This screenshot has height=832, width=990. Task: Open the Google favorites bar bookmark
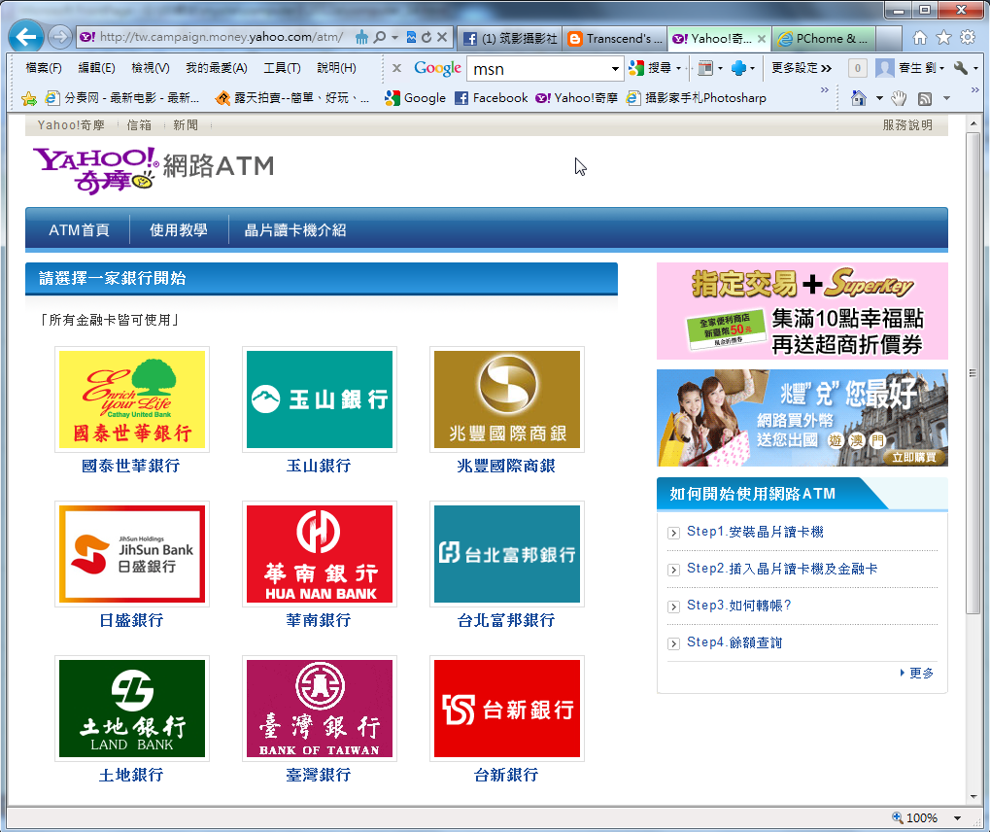point(416,98)
